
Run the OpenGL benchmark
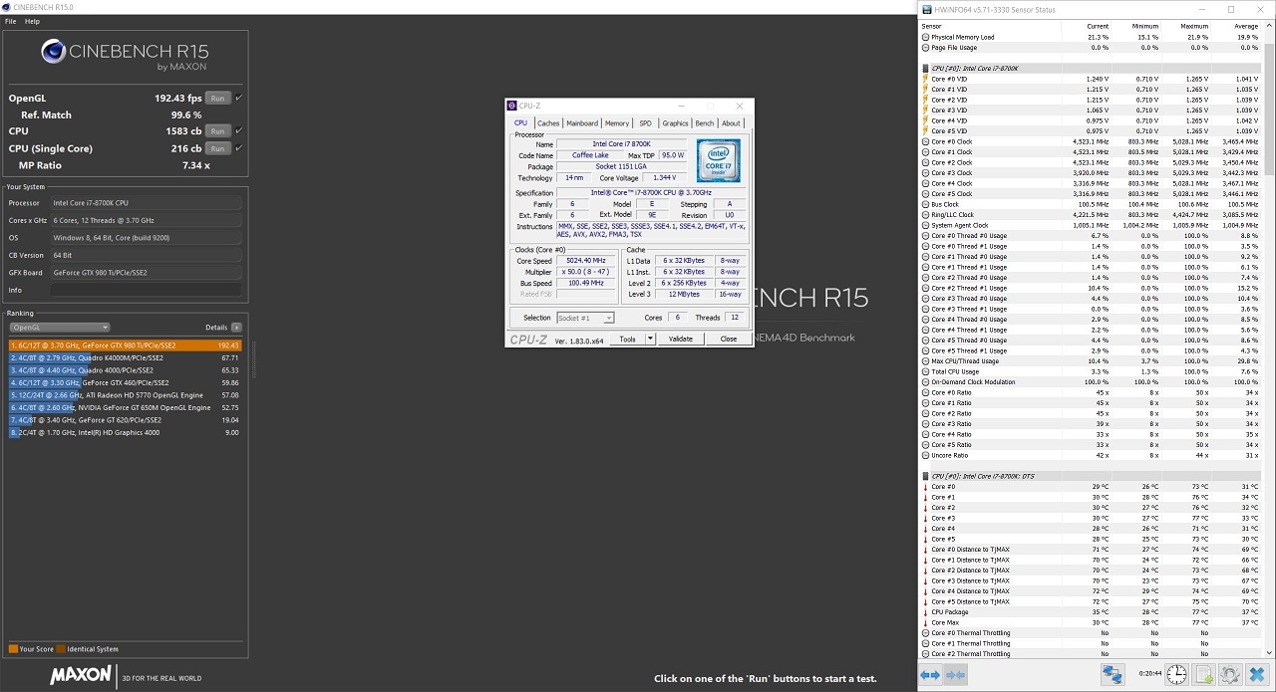217,98
